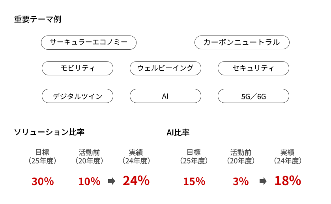Click the 24% solution result value
The width and height of the screenshot is (331, 204).
click(x=136, y=181)
